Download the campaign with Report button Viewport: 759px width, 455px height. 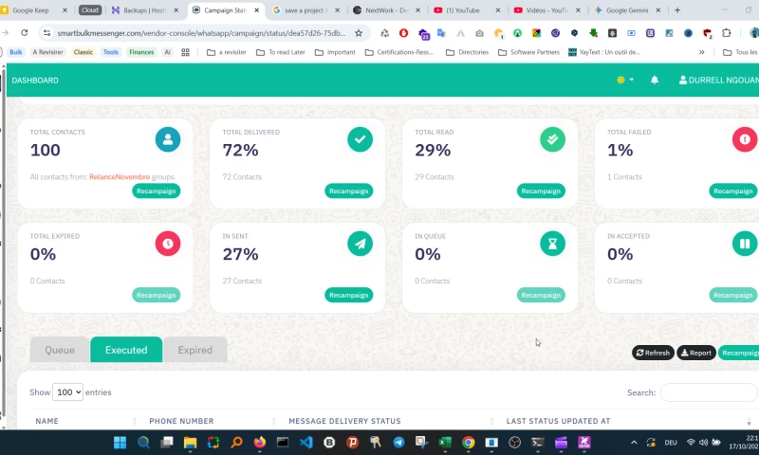coord(696,353)
